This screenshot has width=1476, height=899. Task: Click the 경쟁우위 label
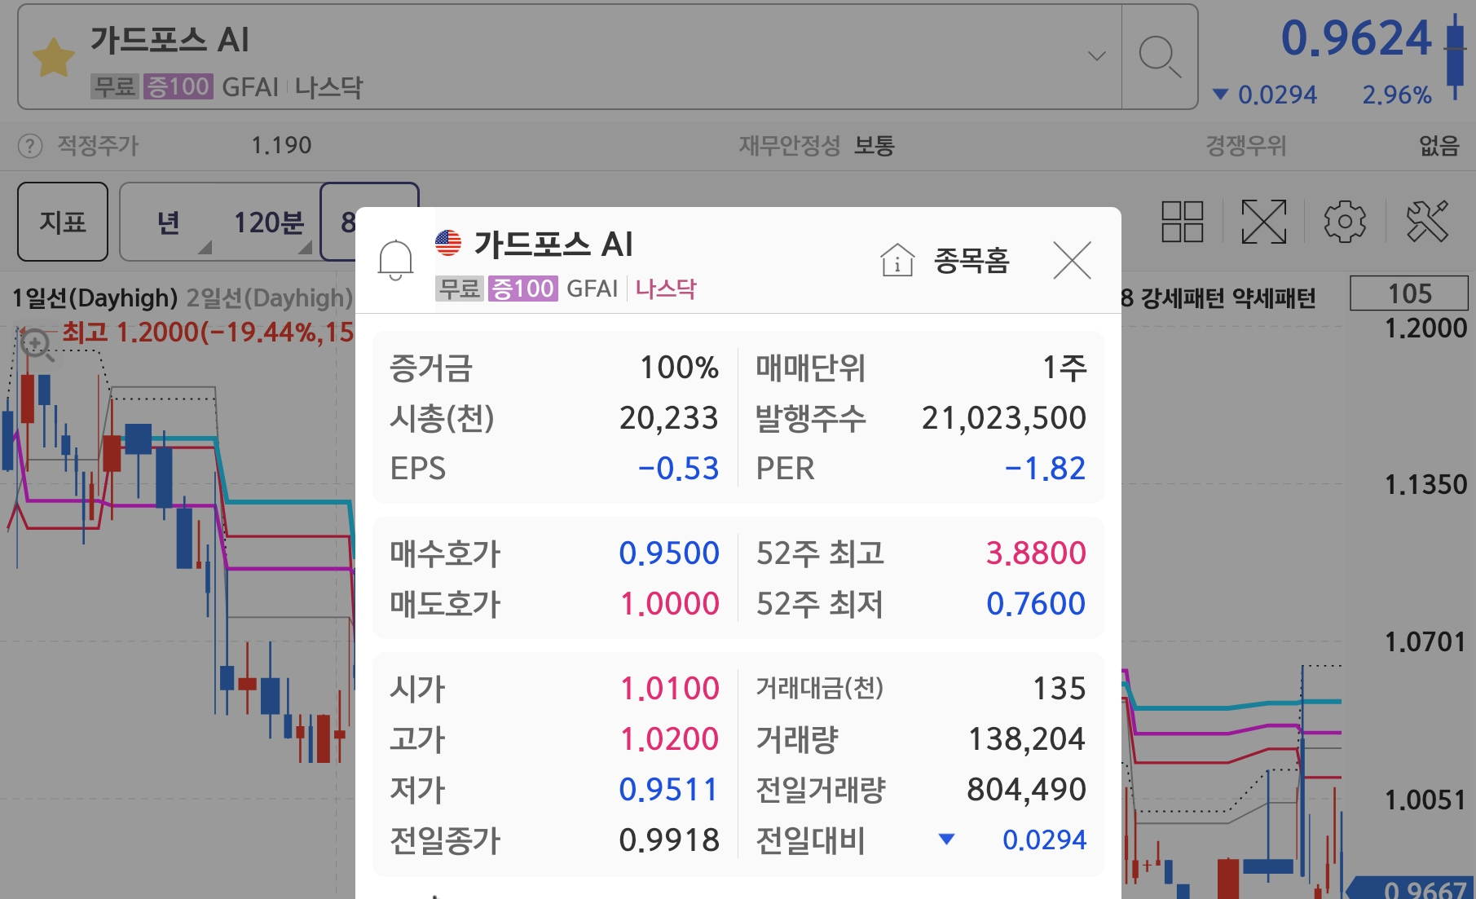tap(1245, 146)
